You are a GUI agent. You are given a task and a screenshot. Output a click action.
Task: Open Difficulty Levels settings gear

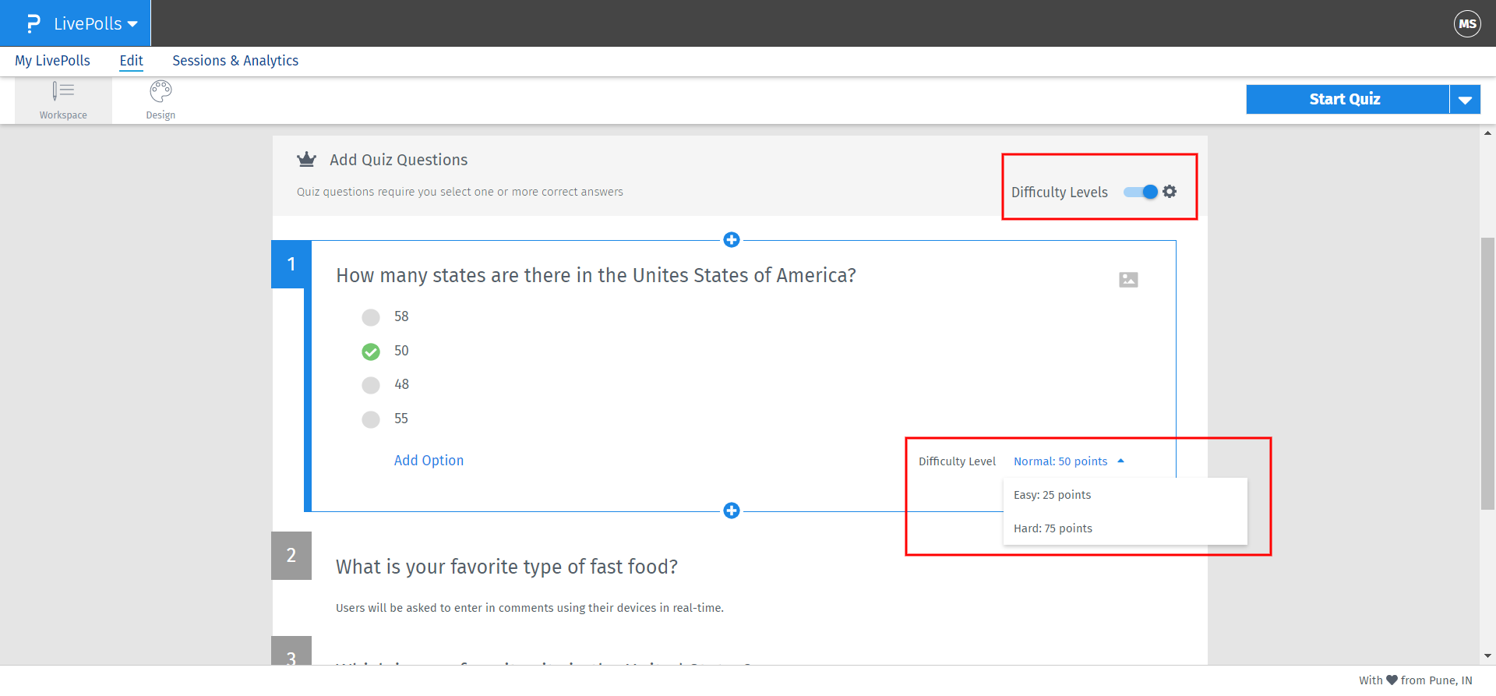pyautogui.click(x=1170, y=192)
